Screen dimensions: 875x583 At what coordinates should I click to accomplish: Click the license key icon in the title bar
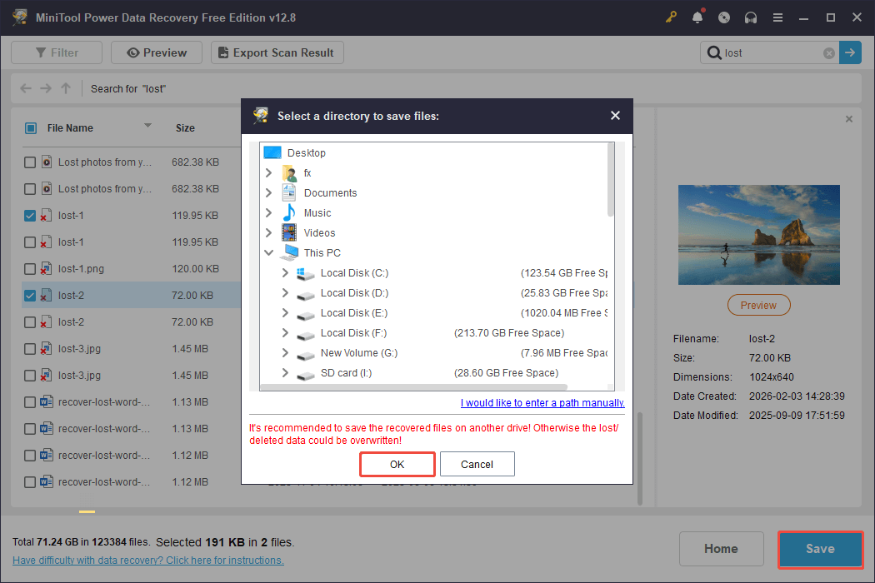coord(671,17)
